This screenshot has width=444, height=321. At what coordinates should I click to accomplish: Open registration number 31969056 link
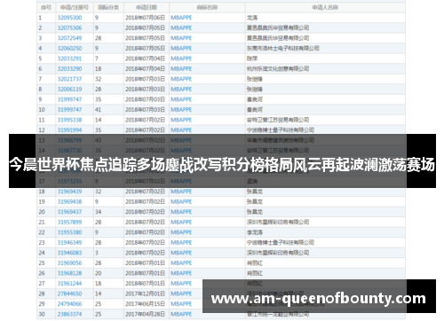[69, 263]
